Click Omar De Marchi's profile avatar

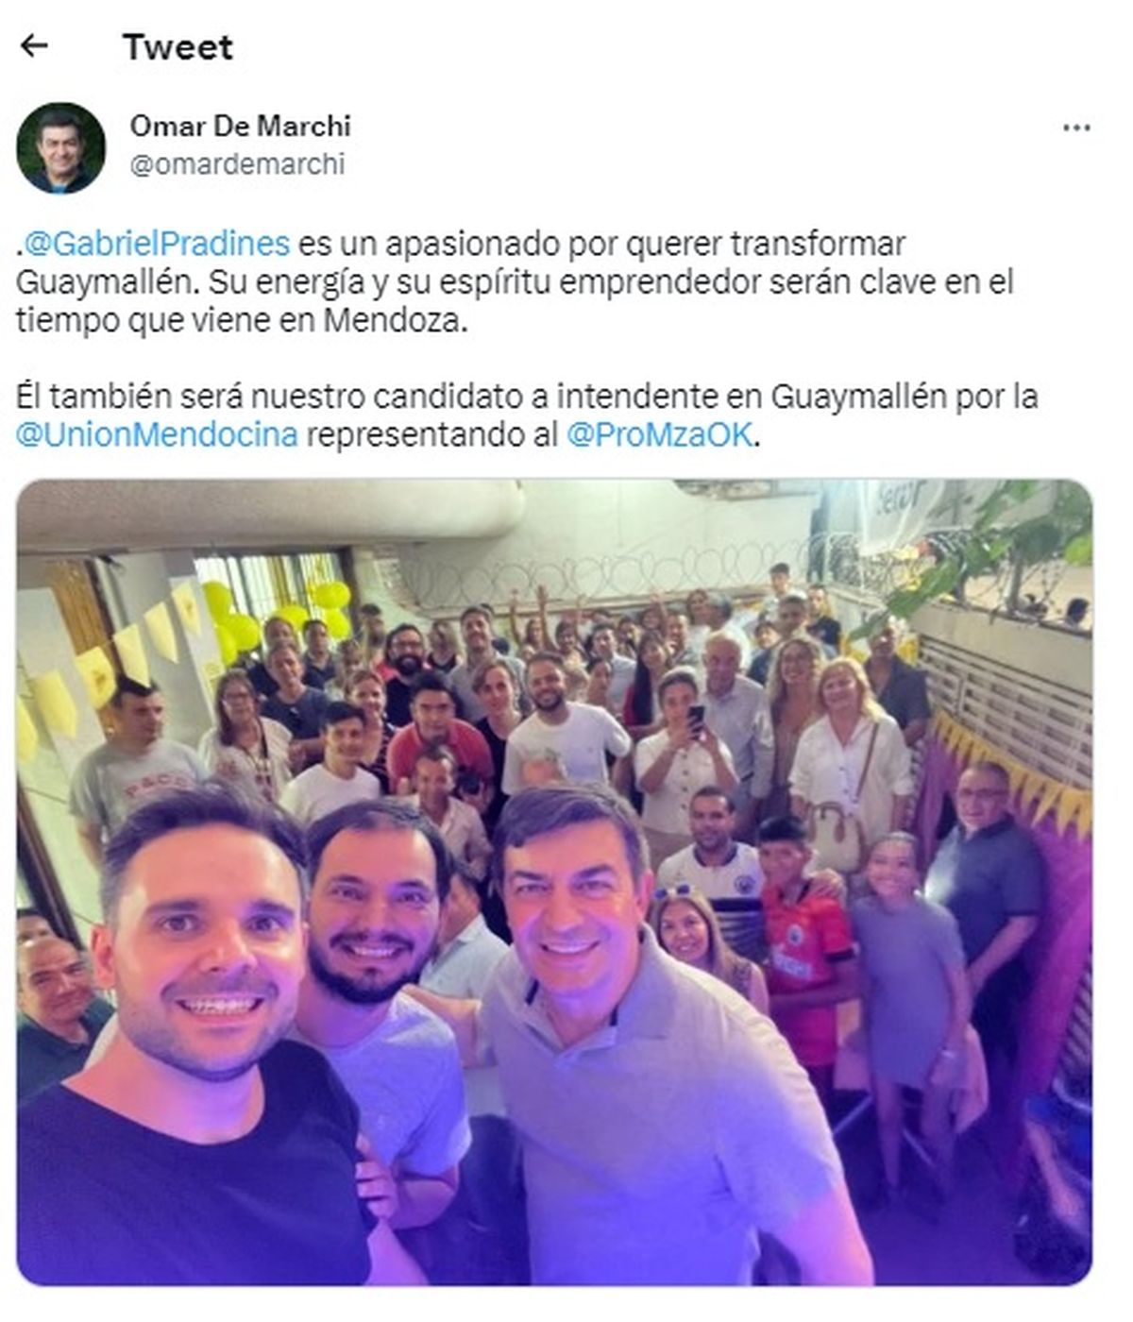coord(61,148)
